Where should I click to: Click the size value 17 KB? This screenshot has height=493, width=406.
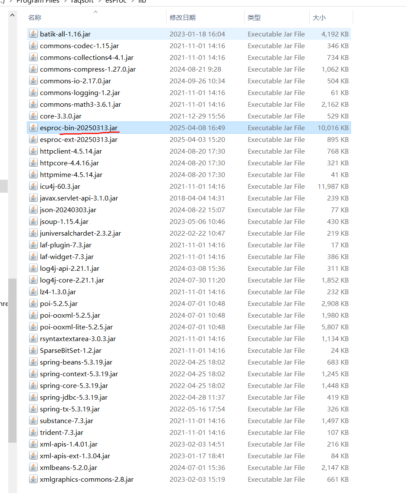click(x=340, y=245)
